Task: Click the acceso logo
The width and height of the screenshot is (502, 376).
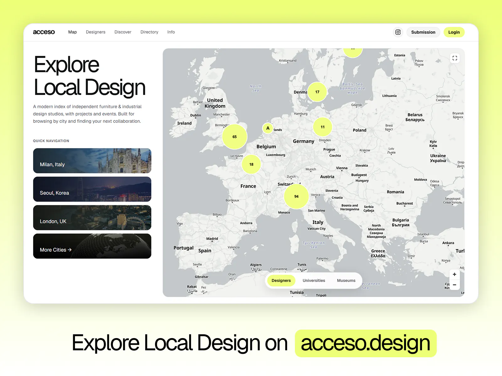Action: click(44, 32)
